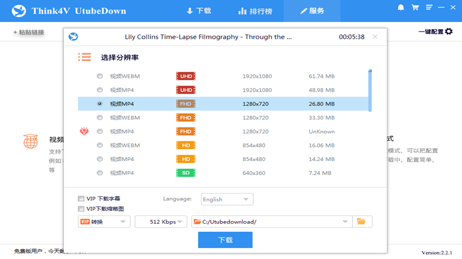462x259 pixels.
Task: Open the shopping cart icon
Action: click(x=415, y=7)
